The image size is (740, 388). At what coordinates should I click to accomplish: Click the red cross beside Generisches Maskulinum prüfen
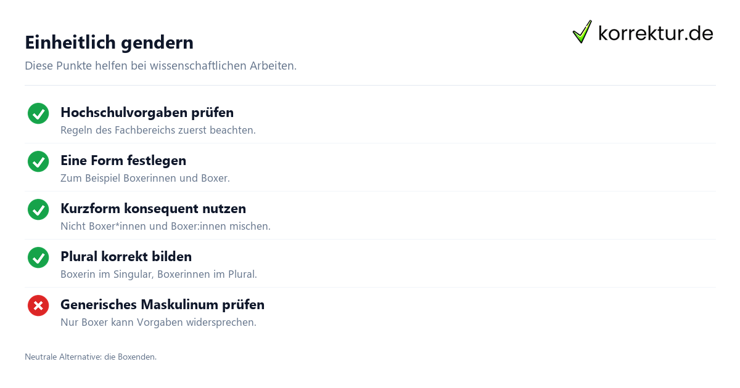[38, 305]
